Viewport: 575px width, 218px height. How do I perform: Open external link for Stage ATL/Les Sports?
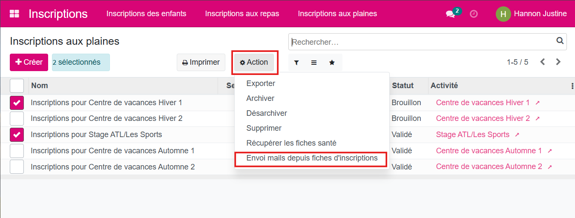pos(517,135)
